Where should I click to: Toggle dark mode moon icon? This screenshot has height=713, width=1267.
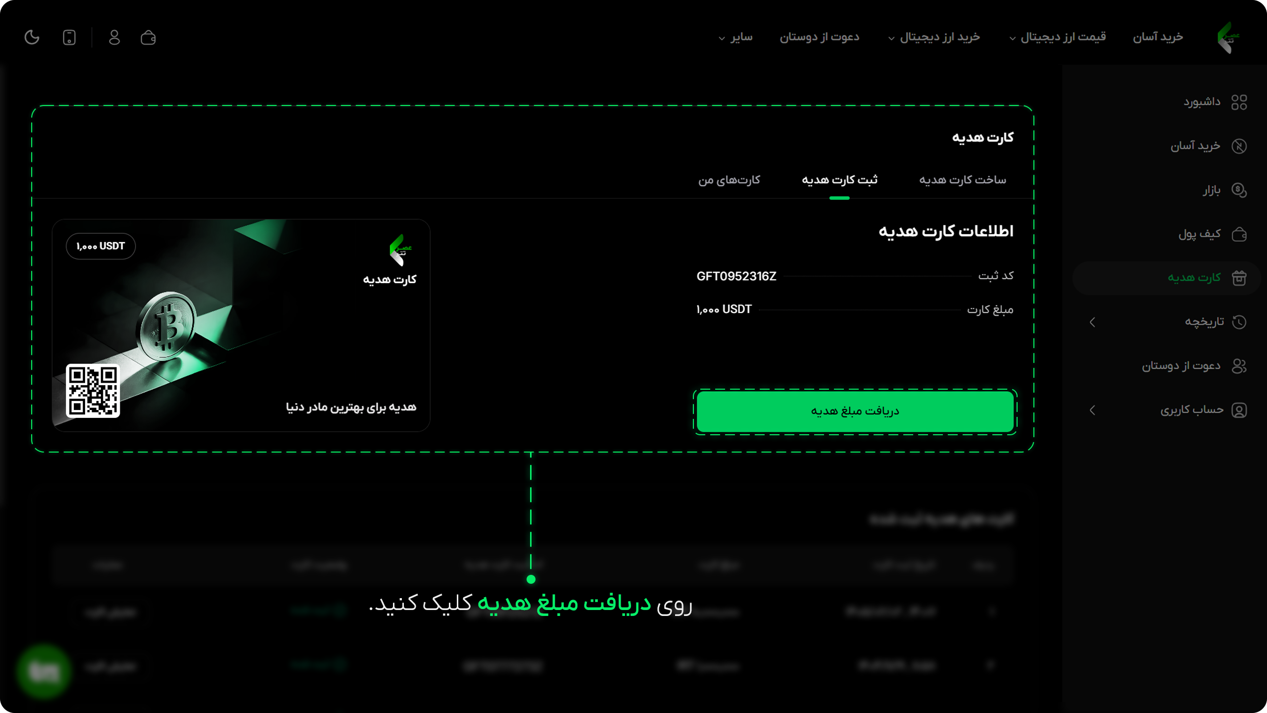coord(32,37)
